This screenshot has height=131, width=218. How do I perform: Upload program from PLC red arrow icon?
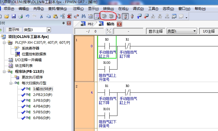(x=146, y=16)
